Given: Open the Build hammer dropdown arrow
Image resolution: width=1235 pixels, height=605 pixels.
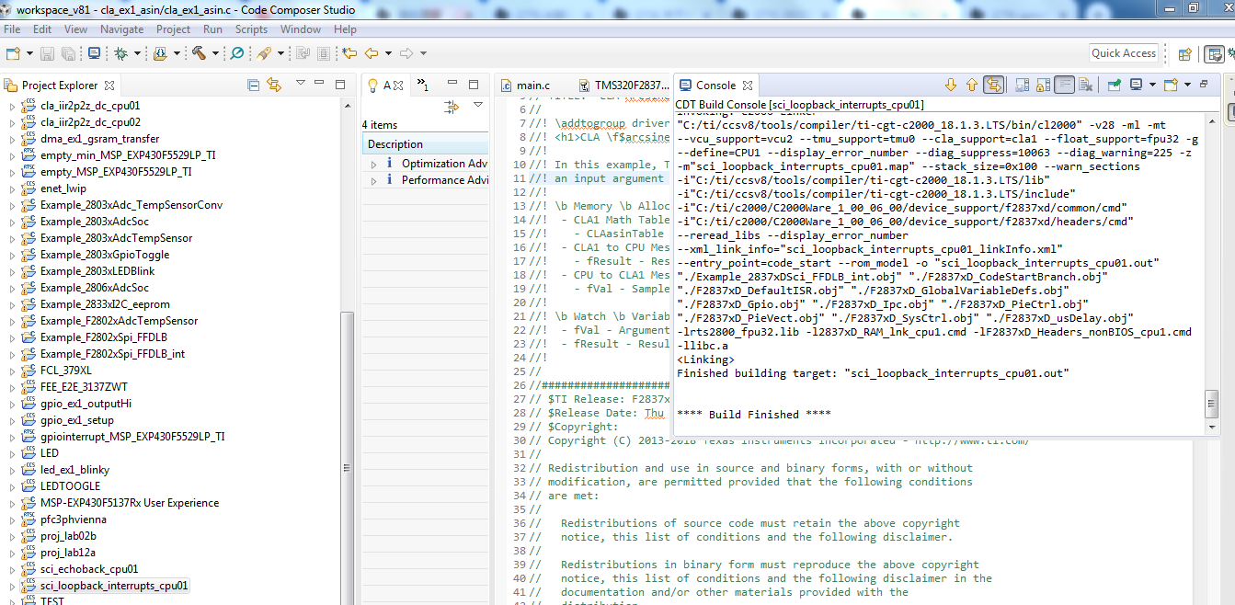Looking at the screenshot, I should pyautogui.click(x=216, y=54).
